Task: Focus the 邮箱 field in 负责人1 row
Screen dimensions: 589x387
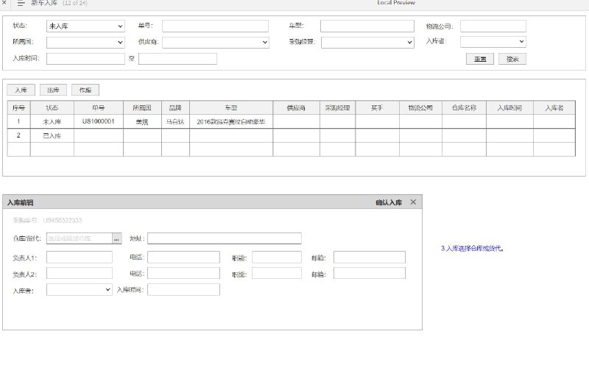Action: [x=370, y=257]
